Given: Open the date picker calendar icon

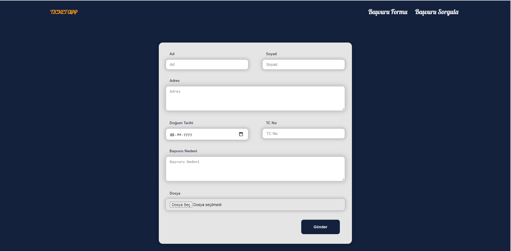Looking at the screenshot, I should (x=241, y=134).
